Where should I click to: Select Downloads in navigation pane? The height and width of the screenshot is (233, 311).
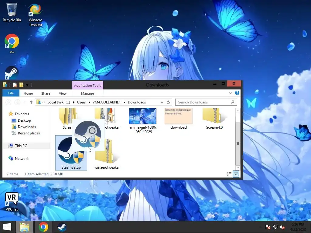[x=27, y=127]
